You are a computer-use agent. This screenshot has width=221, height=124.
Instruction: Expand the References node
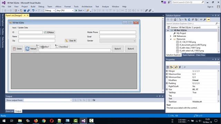coord(171,36)
